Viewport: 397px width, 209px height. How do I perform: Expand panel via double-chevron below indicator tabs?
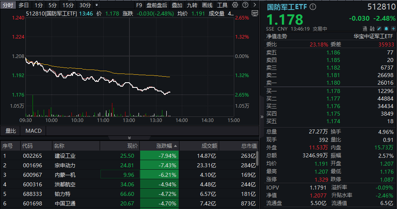(129, 138)
